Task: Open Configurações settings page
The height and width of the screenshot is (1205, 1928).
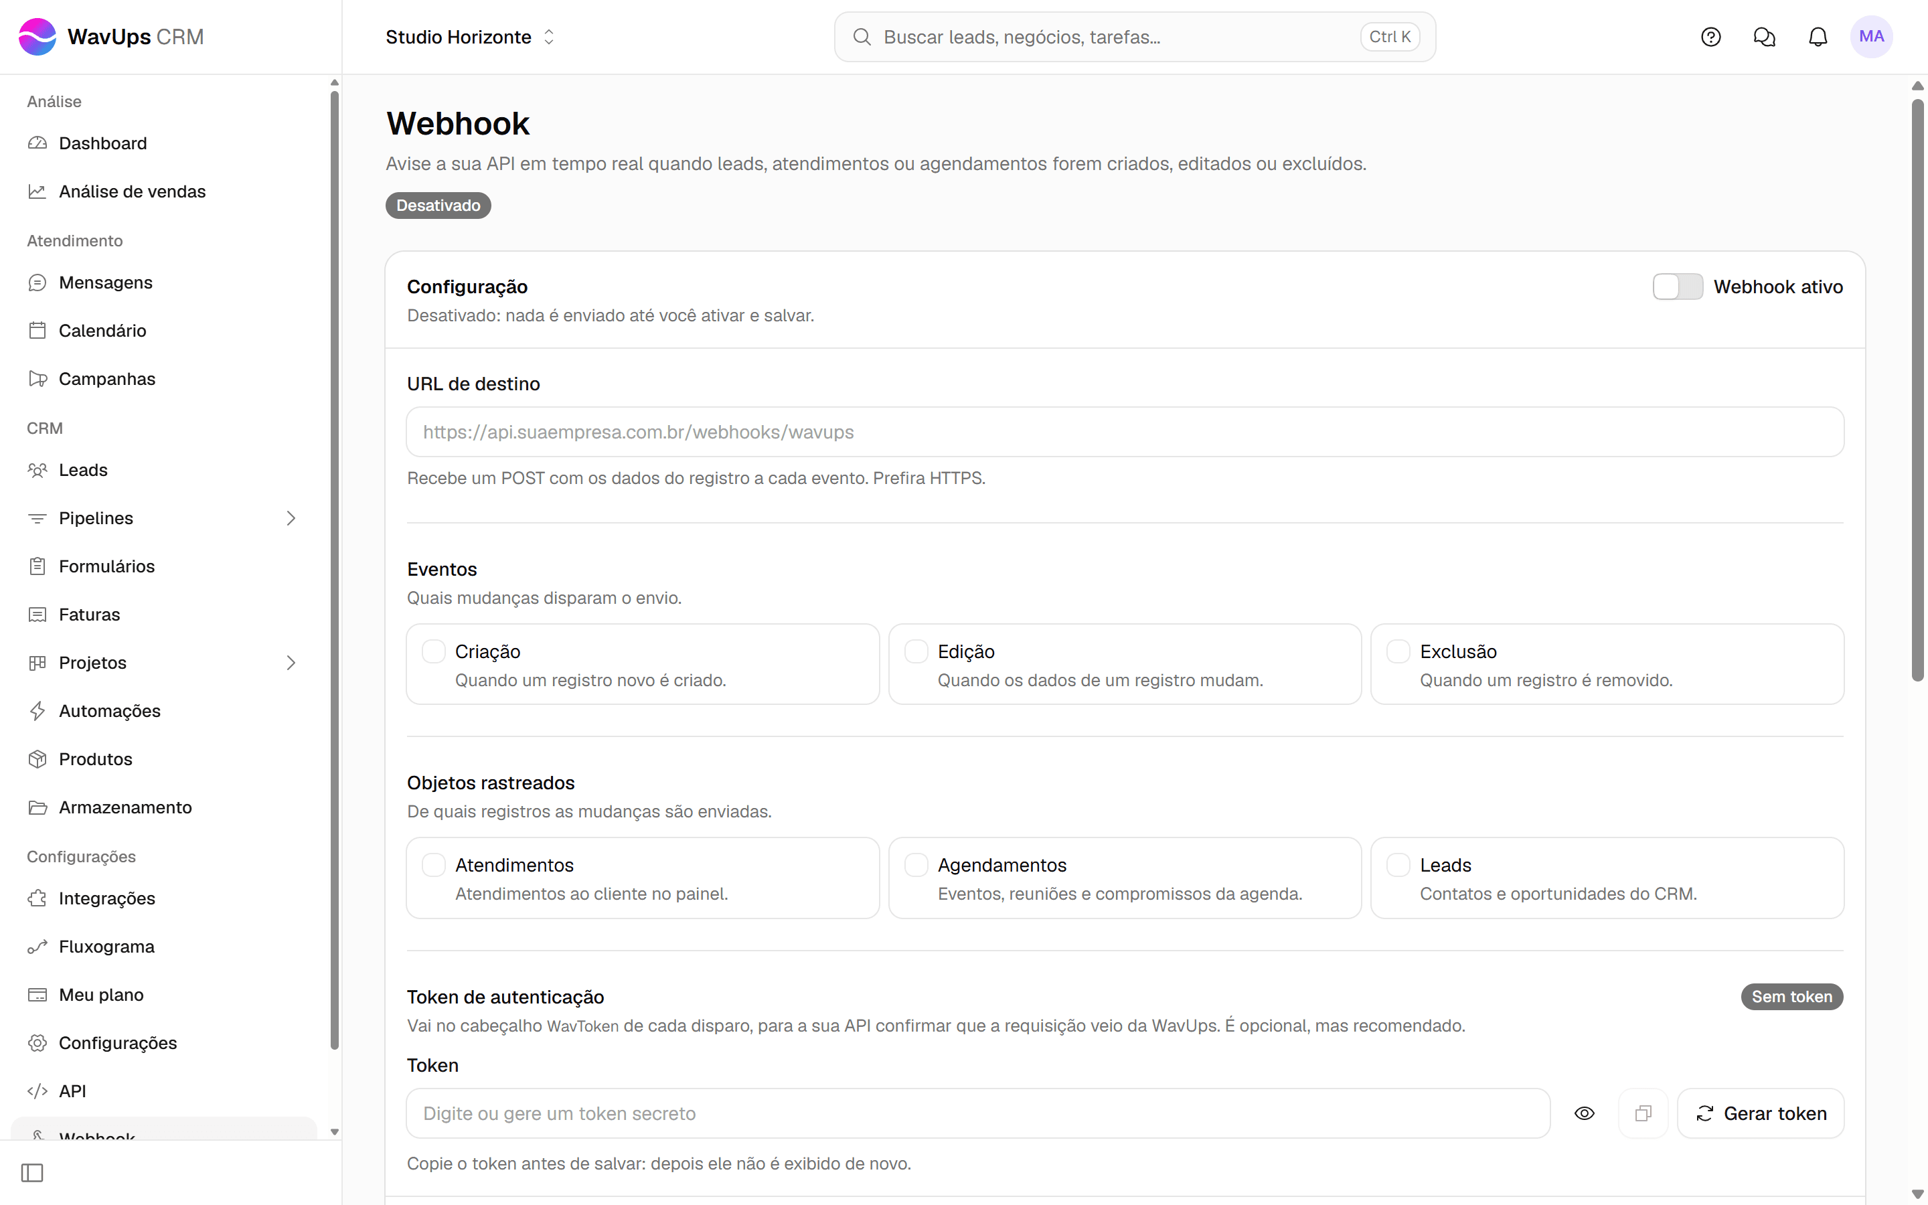Action: tap(164, 1043)
